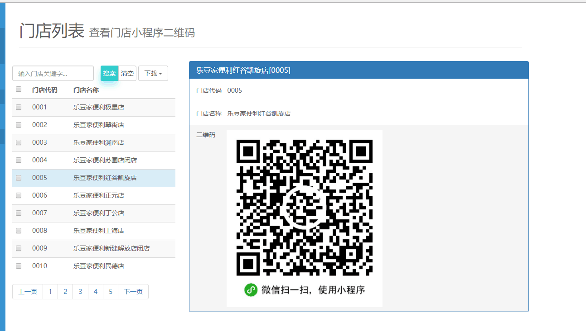The image size is (586, 331).
Task: Check the box for store 0001
Action: pyautogui.click(x=19, y=107)
